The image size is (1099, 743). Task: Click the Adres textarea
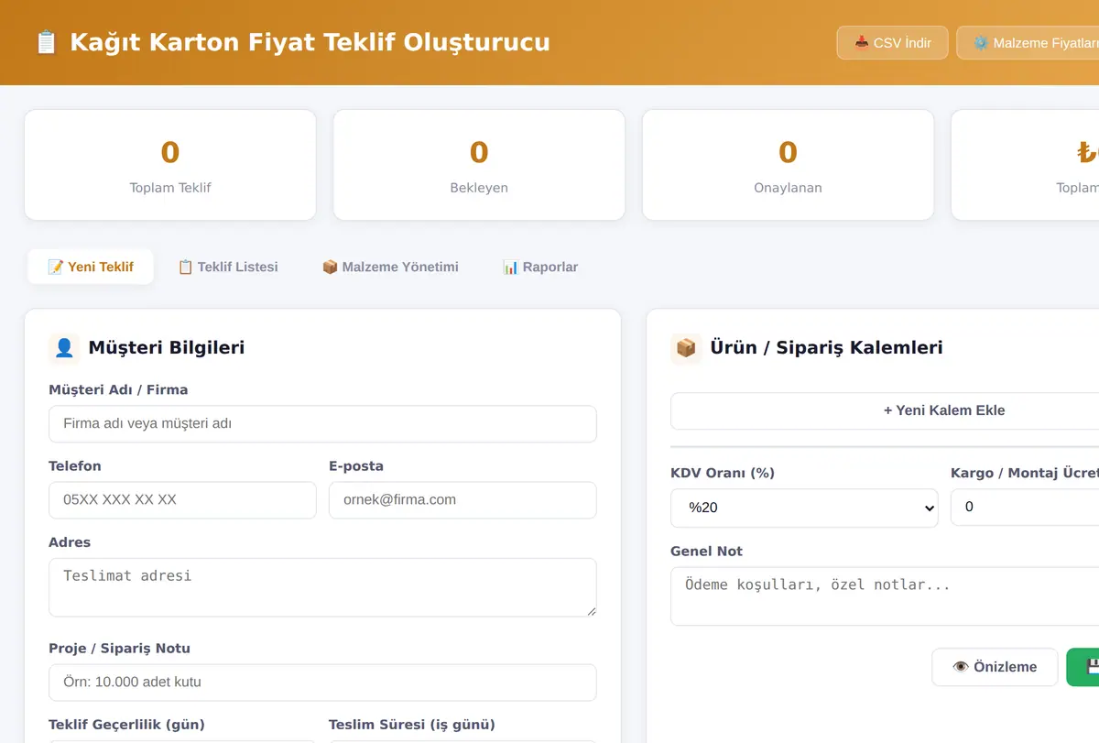322,587
